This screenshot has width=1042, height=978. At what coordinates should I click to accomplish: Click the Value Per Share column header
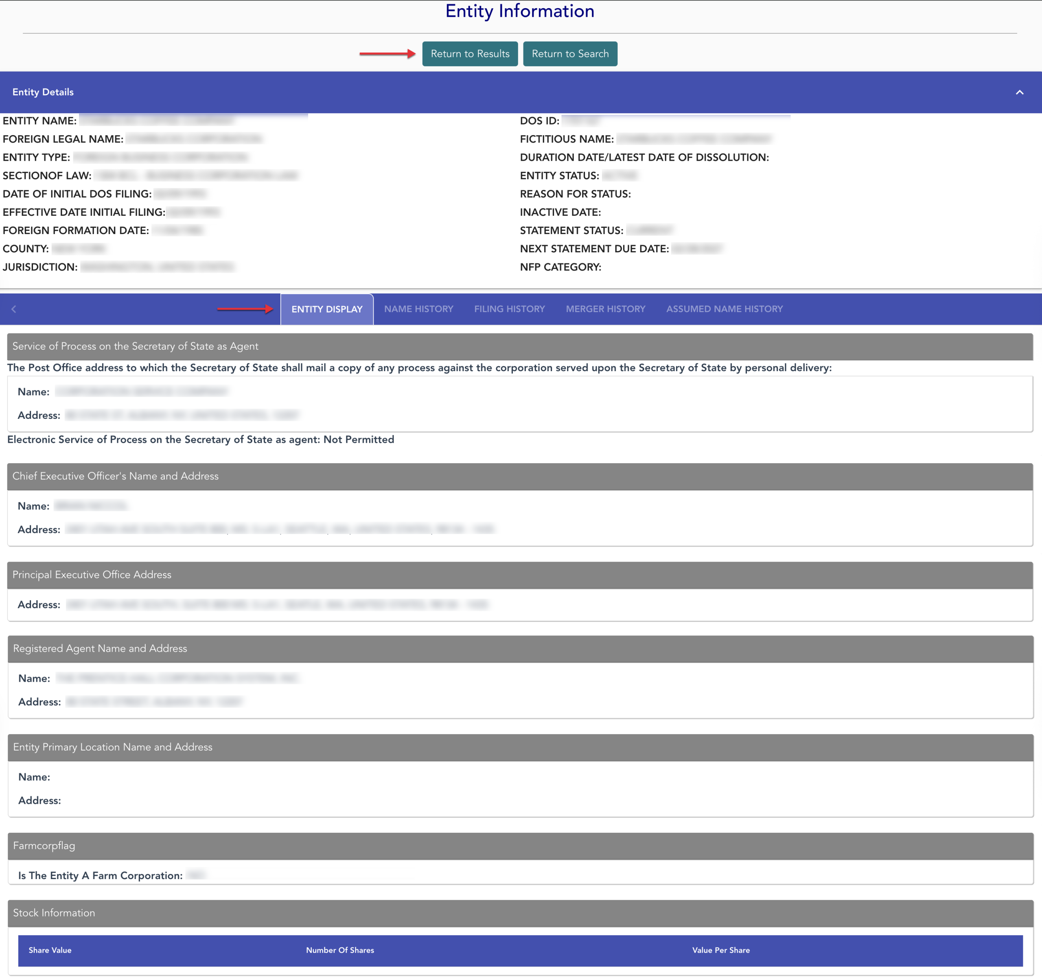pos(720,950)
